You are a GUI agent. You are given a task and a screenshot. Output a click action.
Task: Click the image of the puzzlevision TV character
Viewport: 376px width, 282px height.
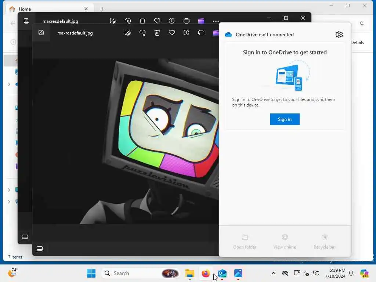tap(126, 141)
